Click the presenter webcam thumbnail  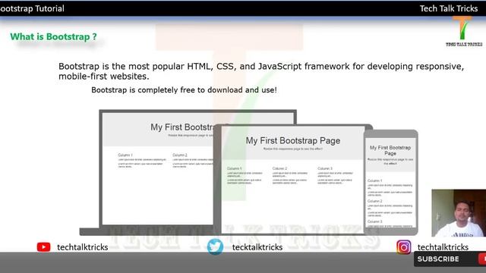tap(459, 213)
